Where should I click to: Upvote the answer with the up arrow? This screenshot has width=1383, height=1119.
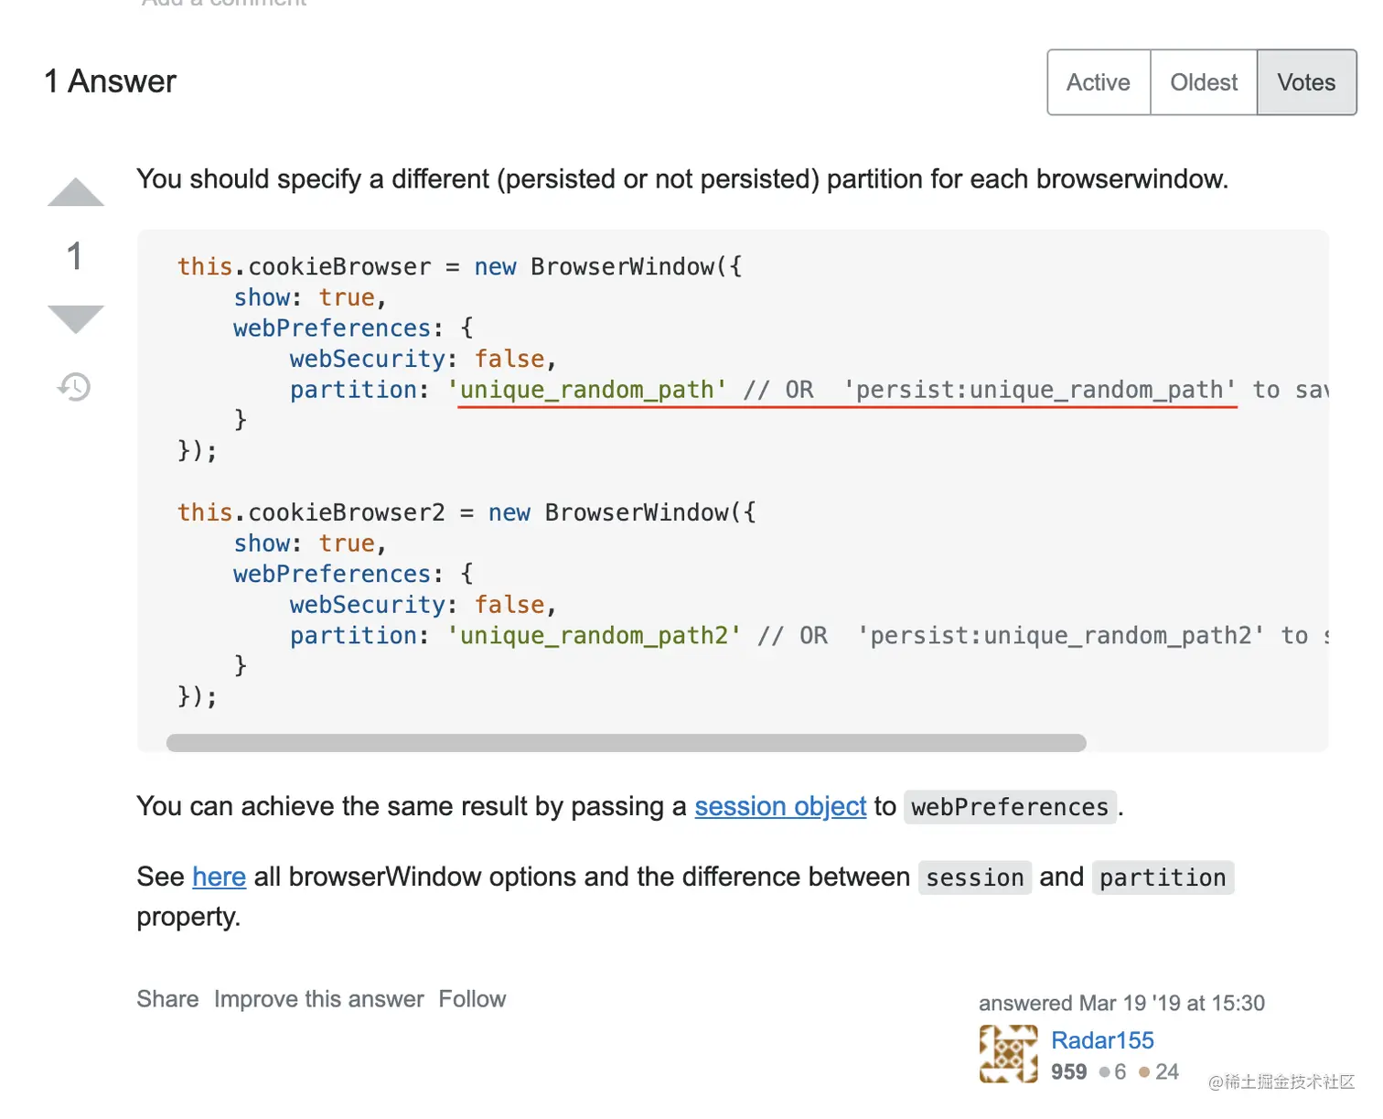click(76, 192)
